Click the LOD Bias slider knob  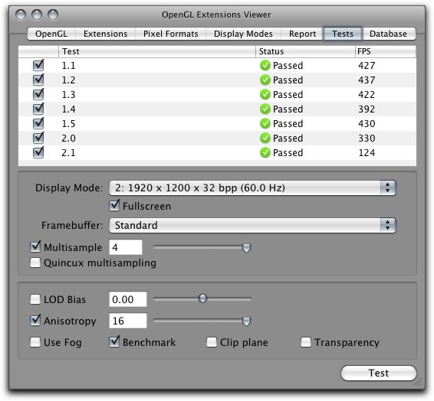point(203,298)
